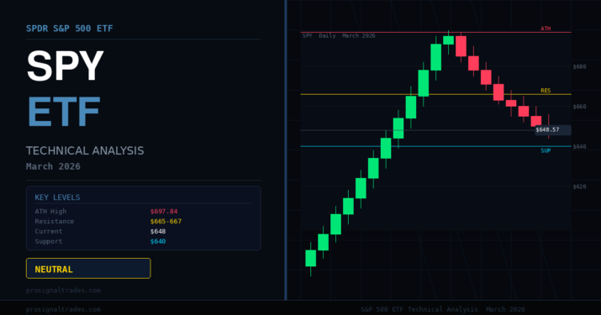The height and width of the screenshot is (315, 601).
Task: Click the $640 price axis label
Action: [579, 146]
